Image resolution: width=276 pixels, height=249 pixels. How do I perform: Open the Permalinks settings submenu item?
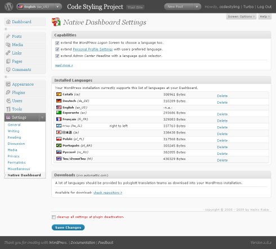(16, 163)
